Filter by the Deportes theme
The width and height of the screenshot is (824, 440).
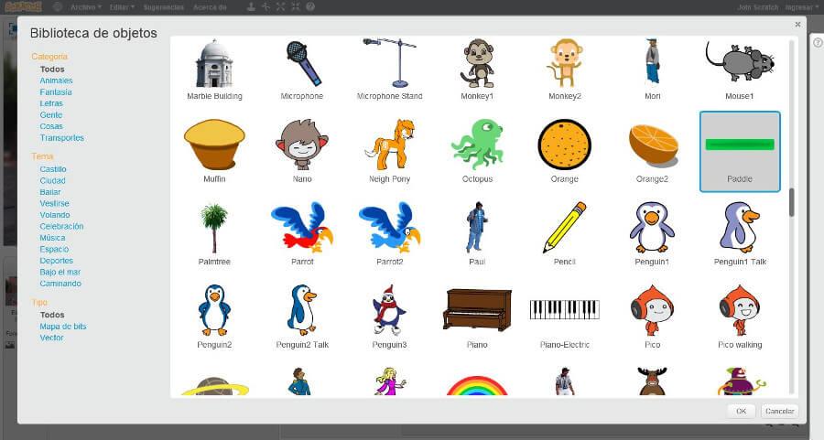[x=56, y=261]
